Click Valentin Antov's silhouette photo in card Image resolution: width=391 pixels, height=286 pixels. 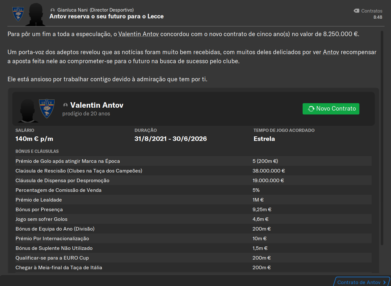(x=28, y=111)
